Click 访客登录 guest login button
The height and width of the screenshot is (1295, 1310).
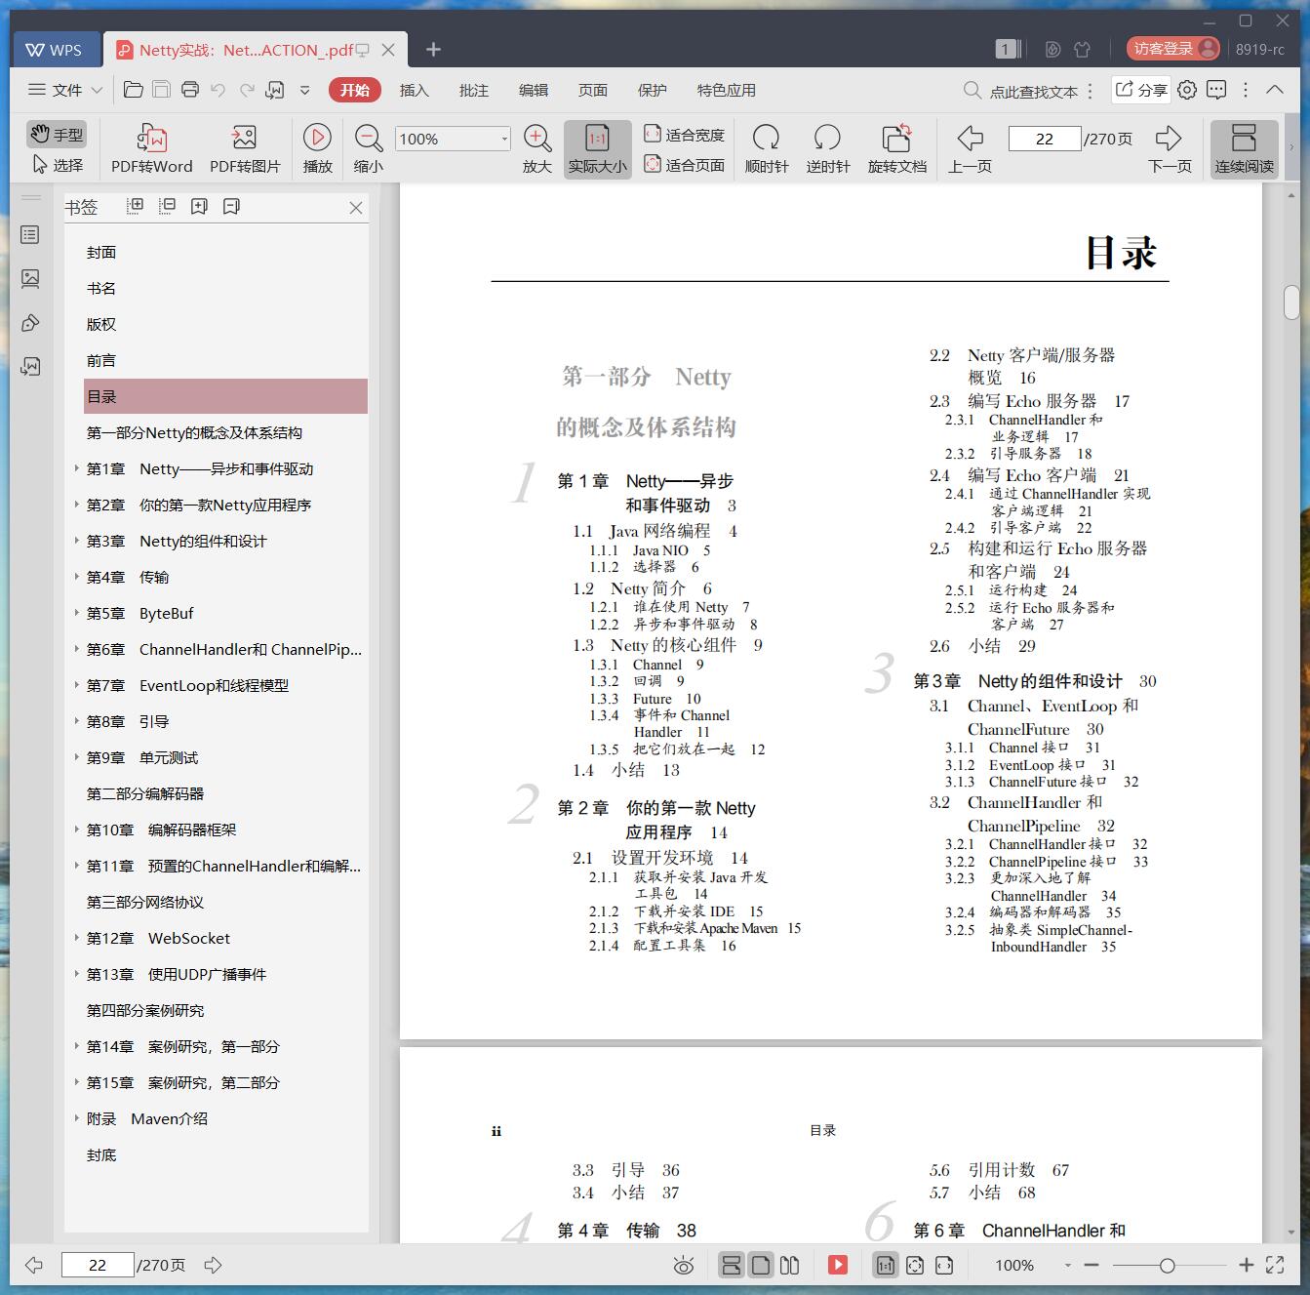pos(1172,49)
